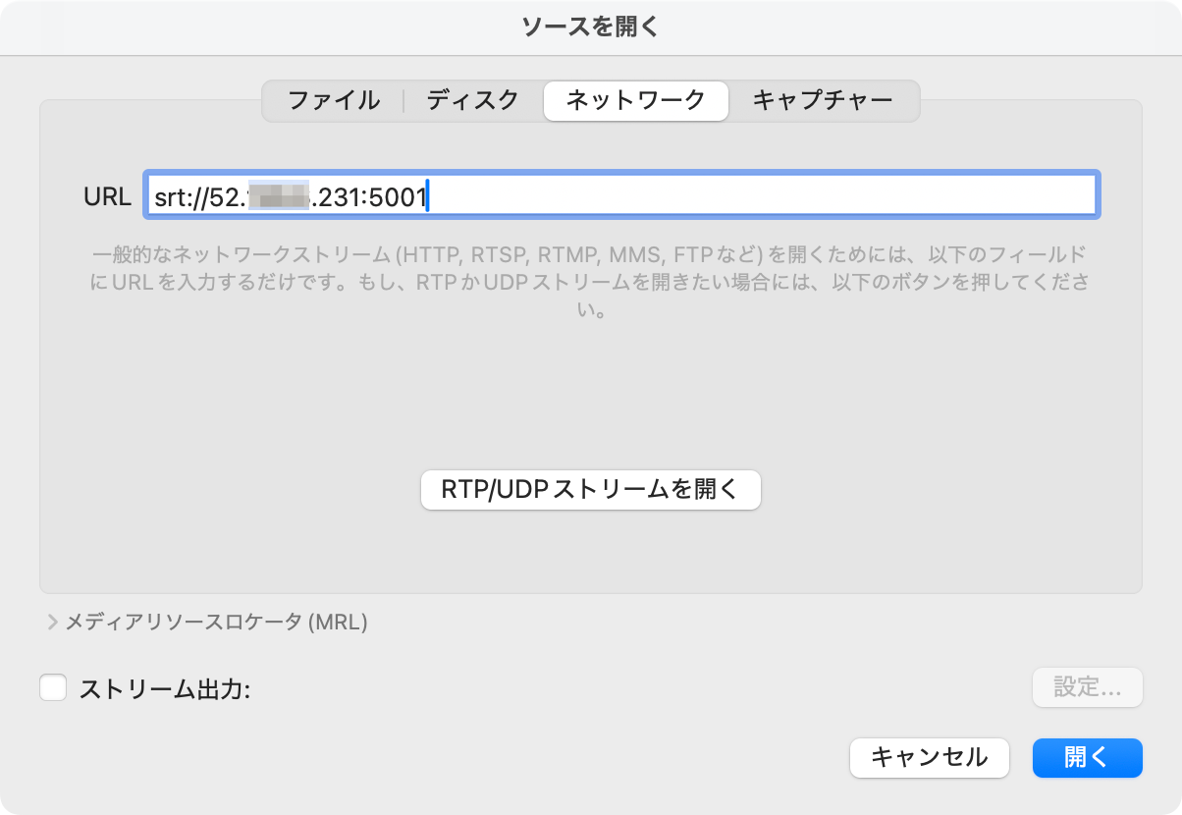1182x815 pixels.
Task: Enable the ストリーム出力 checkbox
Action: tap(53, 687)
